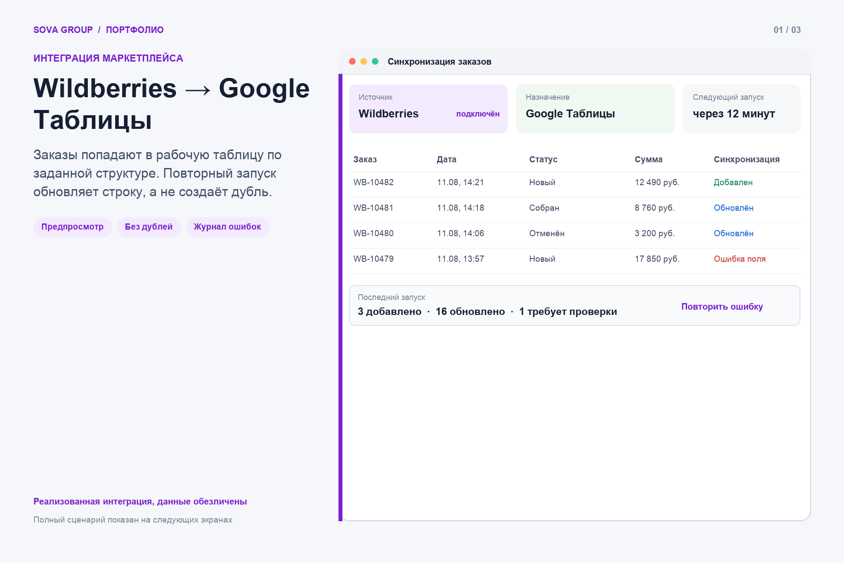Click the 3 добавлено summary text
The height and width of the screenshot is (563, 844).
[x=389, y=312]
